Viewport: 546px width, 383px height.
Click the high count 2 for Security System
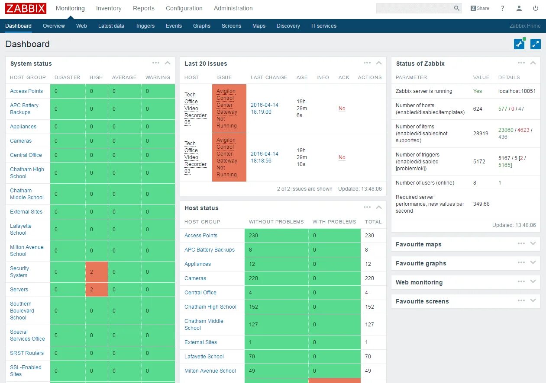click(x=91, y=272)
